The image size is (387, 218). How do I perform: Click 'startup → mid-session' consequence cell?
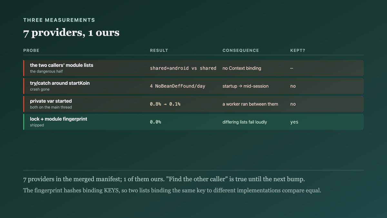pyautogui.click(x=245, y=86)
